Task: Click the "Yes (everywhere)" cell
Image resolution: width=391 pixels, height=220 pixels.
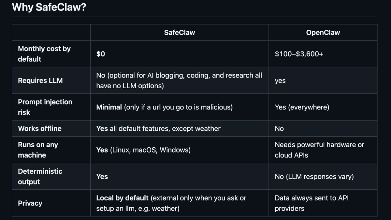Action: tap(302, 107)
